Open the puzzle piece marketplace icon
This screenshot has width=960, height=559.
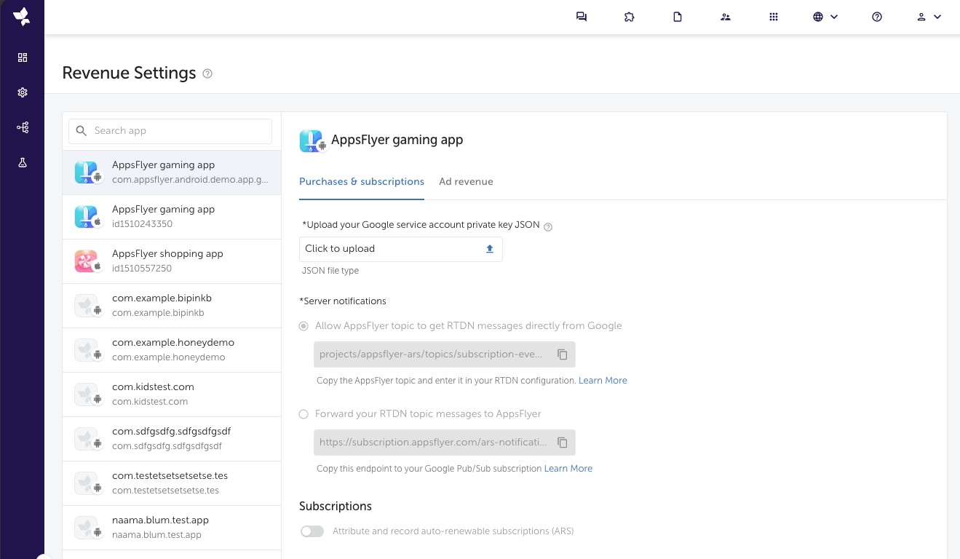630,17
